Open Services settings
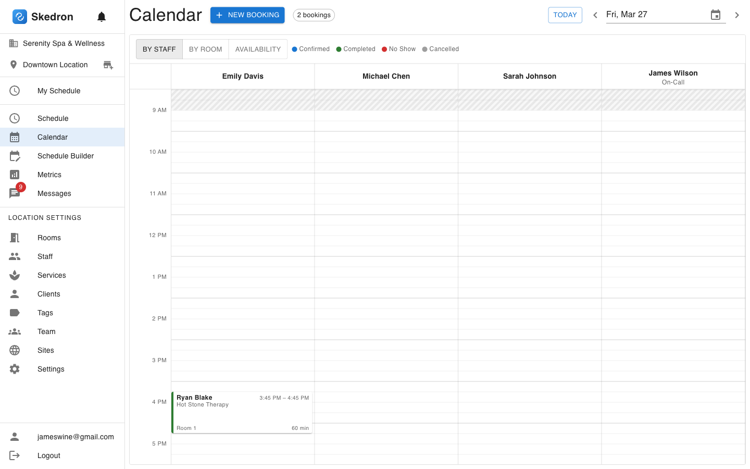The height and width of the screenshot is (469, 750). pyautogui.click(x=62, y=275)
